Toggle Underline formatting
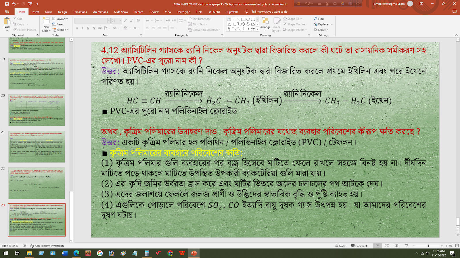The image size is (460, 258). 88,28
